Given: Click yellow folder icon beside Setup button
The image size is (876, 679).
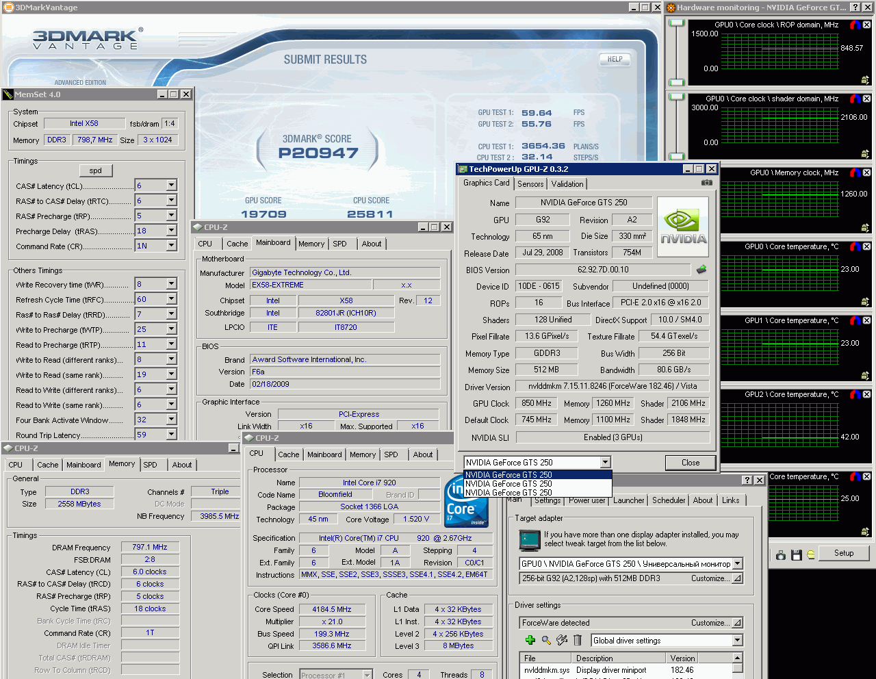Looking at the screenshot, I should [811, 554].
